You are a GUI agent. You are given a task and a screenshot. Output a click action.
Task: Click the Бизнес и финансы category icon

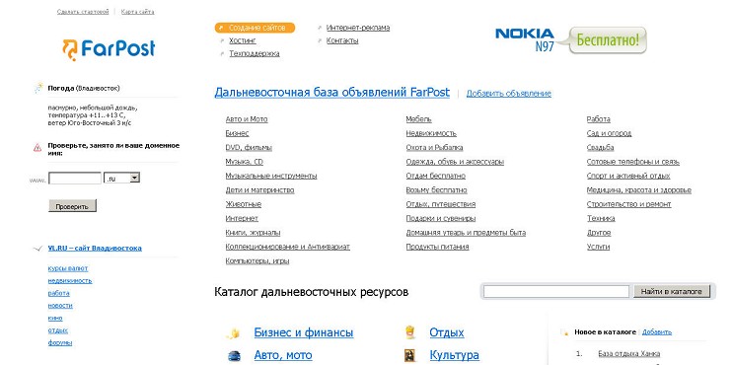[x=233, y=333]
